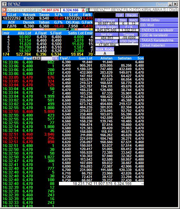Click the Net Kar label
The width and height of the screenshot is (180, 209).
pyautogui.click(x=107, y=34)
